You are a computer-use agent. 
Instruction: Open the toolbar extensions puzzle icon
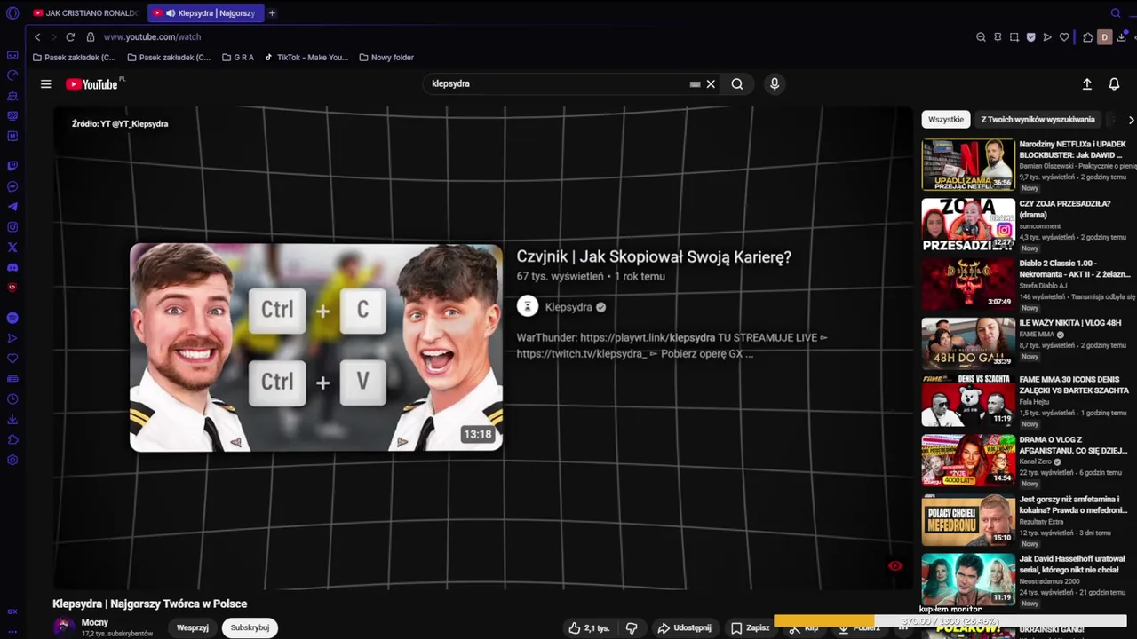[x=1088, y=37]
